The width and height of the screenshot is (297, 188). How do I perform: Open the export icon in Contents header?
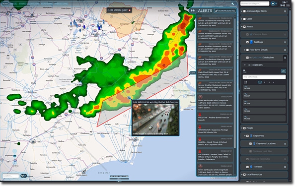(x=284, y=71)
